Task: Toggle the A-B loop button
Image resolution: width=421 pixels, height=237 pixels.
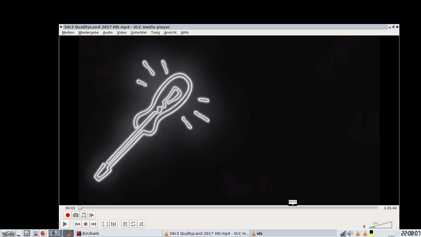Action: pyautogui.click(x=84, y=215)
